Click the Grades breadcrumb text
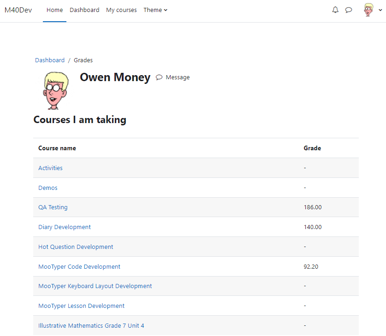Screen dimensions: 386x336 83,60
